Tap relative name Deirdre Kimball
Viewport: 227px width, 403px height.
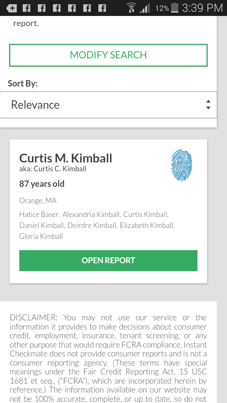(x=92, y=225)
